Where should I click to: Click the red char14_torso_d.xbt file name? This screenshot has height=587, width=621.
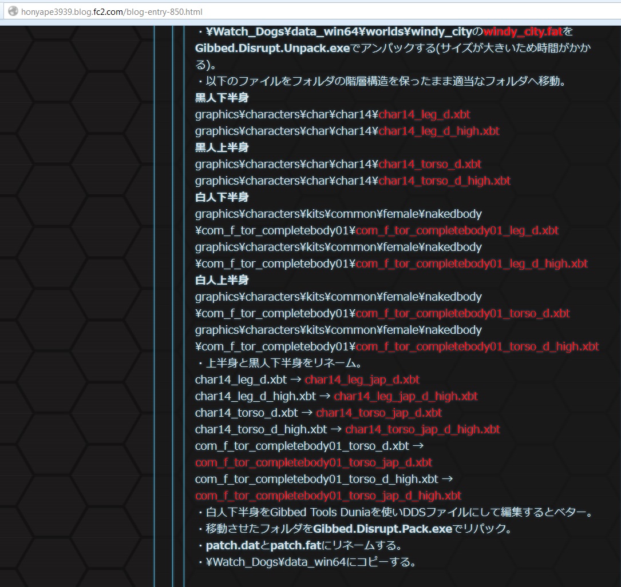[430, 164]
